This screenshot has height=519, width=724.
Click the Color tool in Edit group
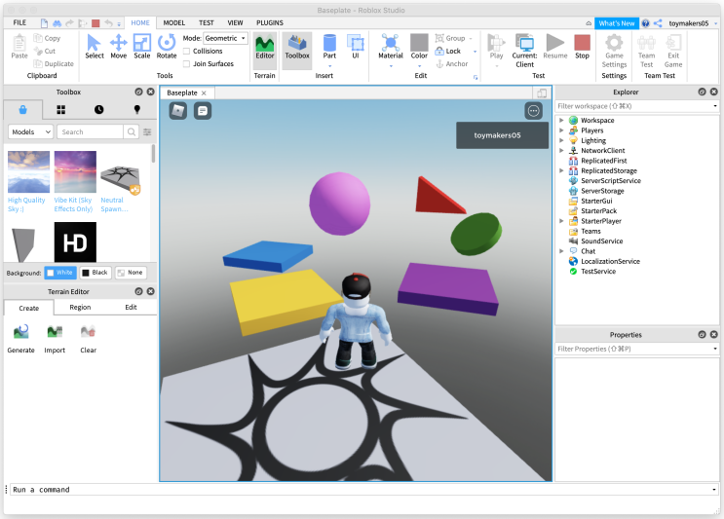pyautogui.click(x=419, y=47)
